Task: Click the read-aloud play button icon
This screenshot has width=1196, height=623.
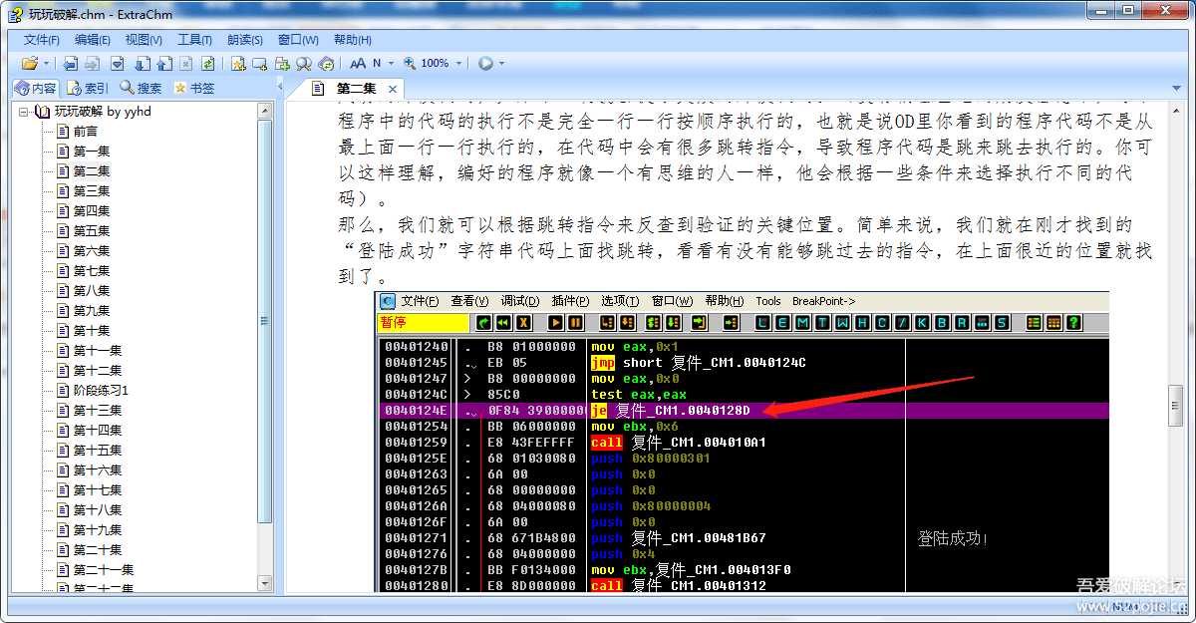Action: 485,63
